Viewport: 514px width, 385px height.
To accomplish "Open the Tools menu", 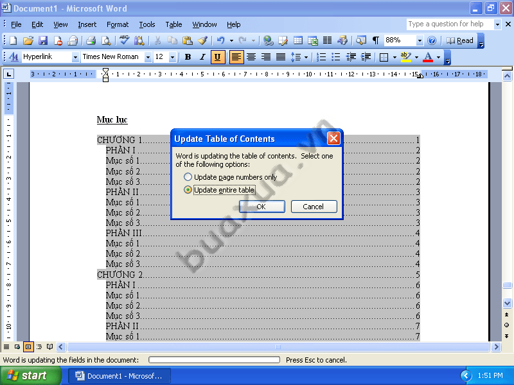I will (146, 24).
